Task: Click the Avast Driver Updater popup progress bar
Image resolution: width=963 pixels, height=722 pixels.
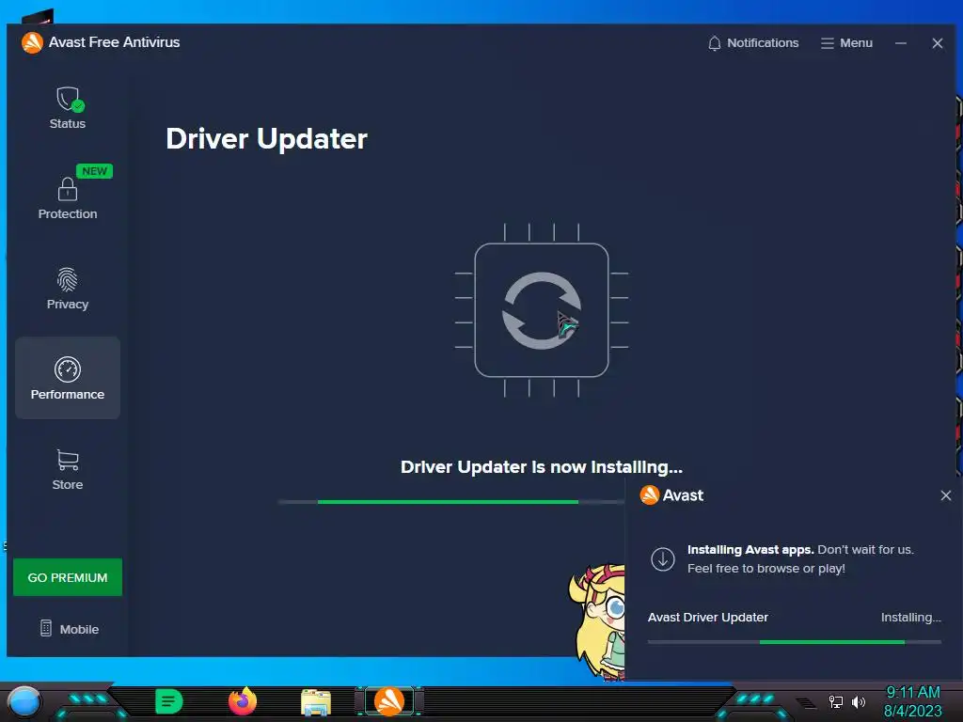Action: click(x=794, y=641)
